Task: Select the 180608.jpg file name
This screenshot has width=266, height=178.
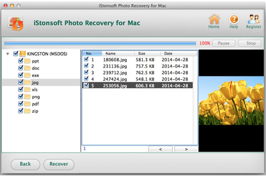Action: (115, 60)
